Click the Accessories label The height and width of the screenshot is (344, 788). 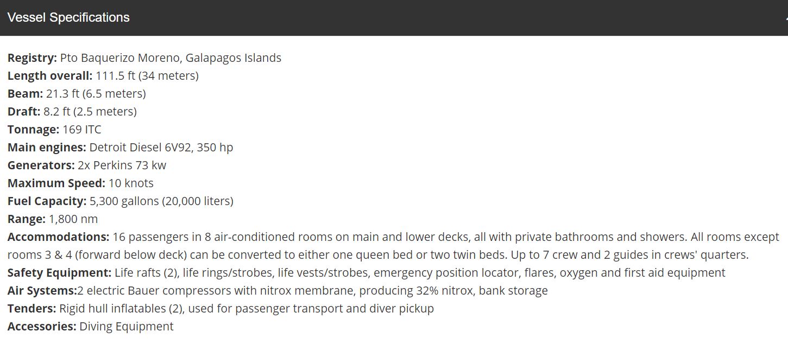tap(42, 327)
